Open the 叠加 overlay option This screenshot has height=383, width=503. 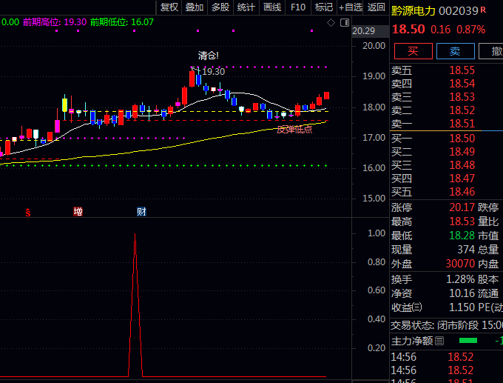tap(195, 7)
